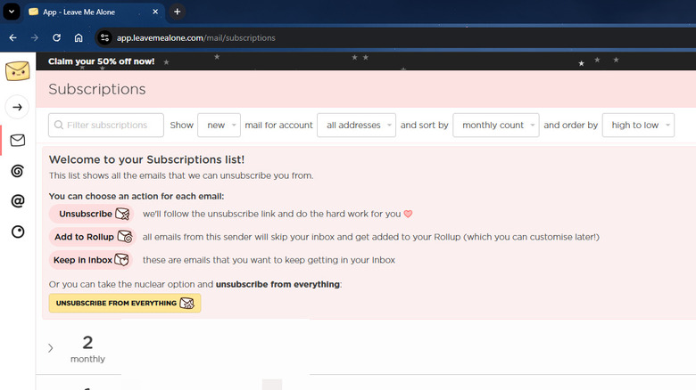Open a new browser tab
Viewport: 696px width, 390px height.
(x=177, y=12)
